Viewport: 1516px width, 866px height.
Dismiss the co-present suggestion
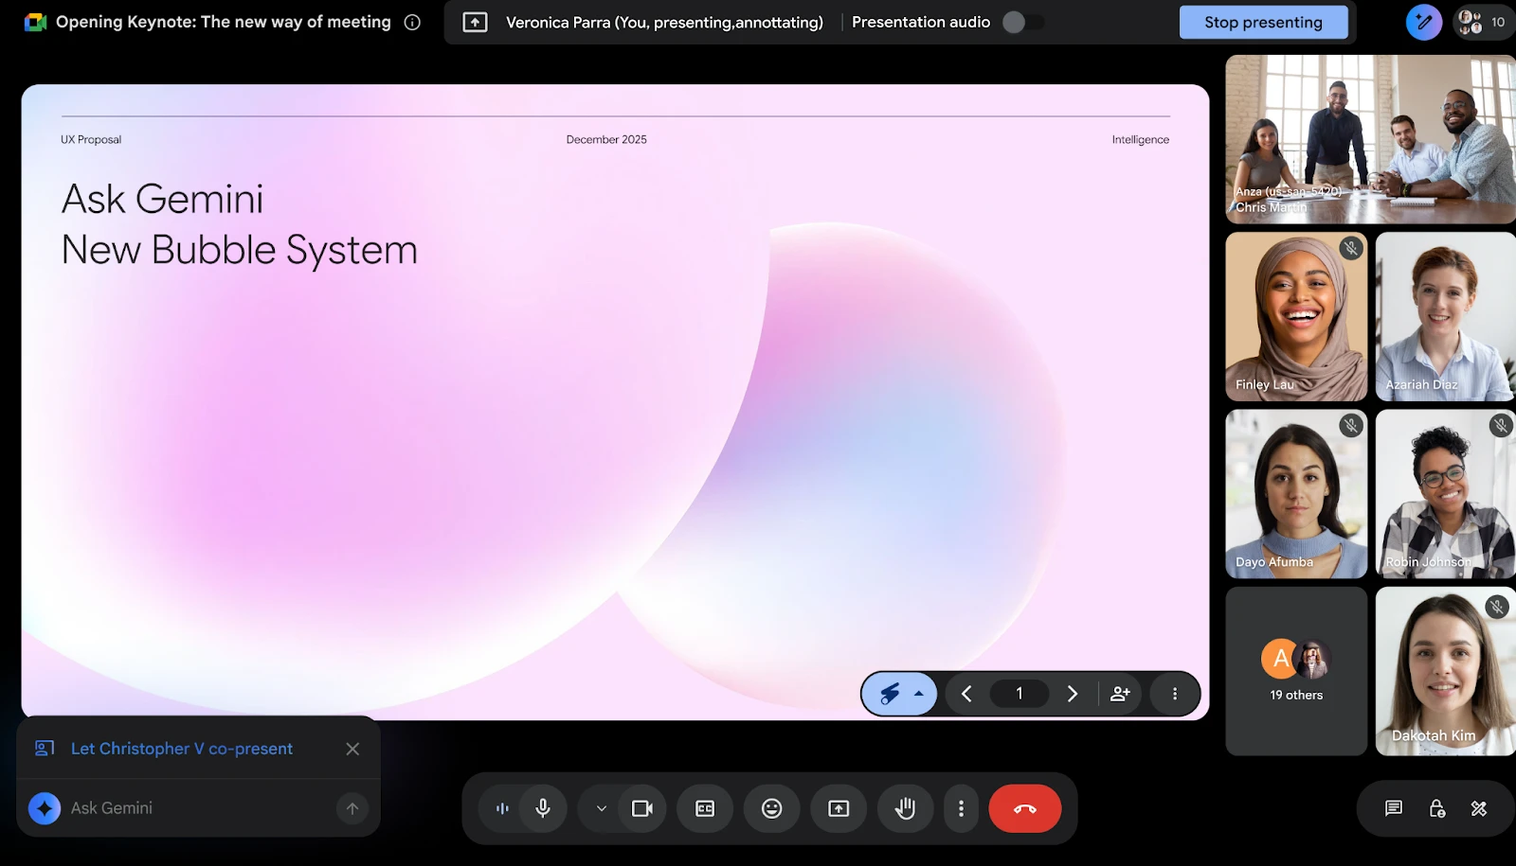coord(352,749)
